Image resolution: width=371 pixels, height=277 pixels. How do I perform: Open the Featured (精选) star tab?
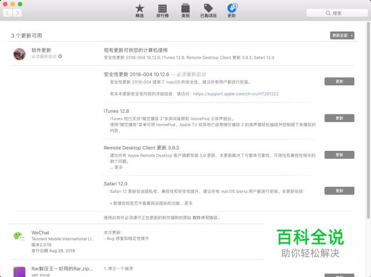pos(139,11)
